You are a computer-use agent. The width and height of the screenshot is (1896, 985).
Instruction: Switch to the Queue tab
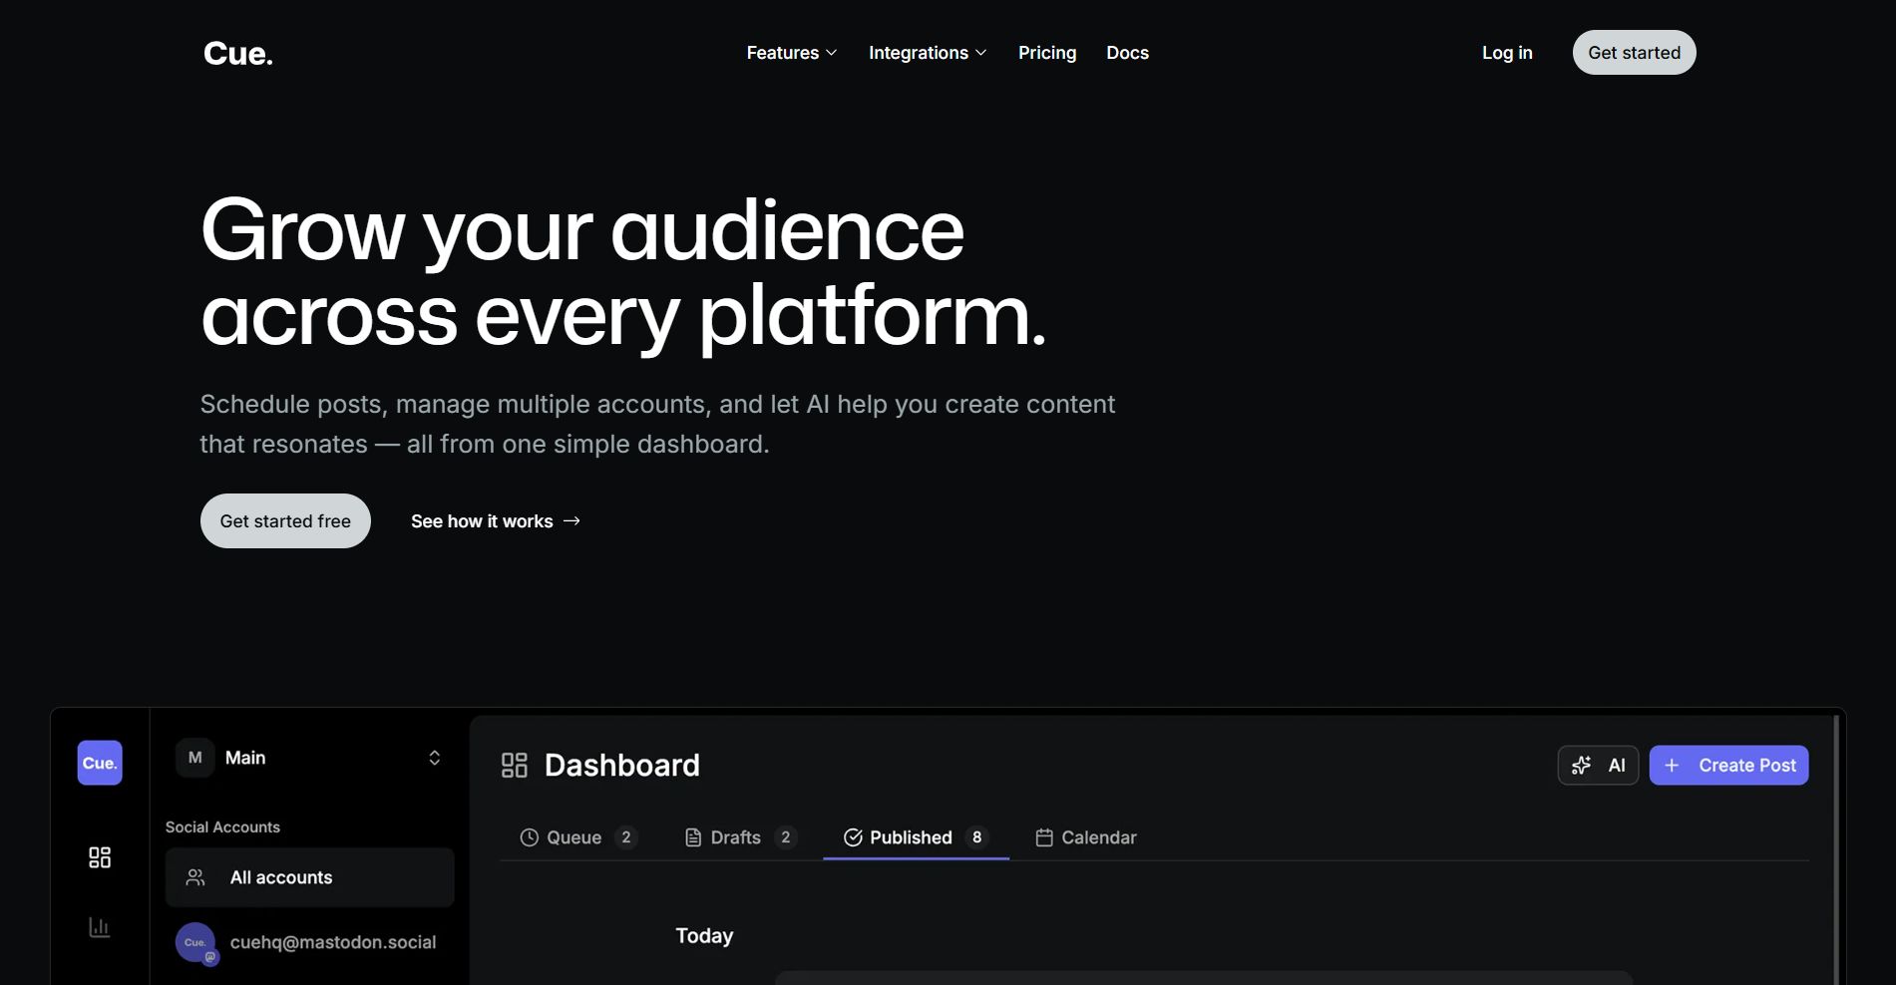[x=578, y=837]
